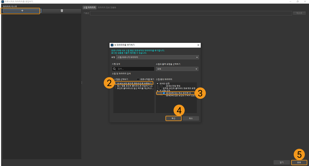Open the 파라미터 정보 맞춤화 tab
309x166 pixels.
point(107,7)
